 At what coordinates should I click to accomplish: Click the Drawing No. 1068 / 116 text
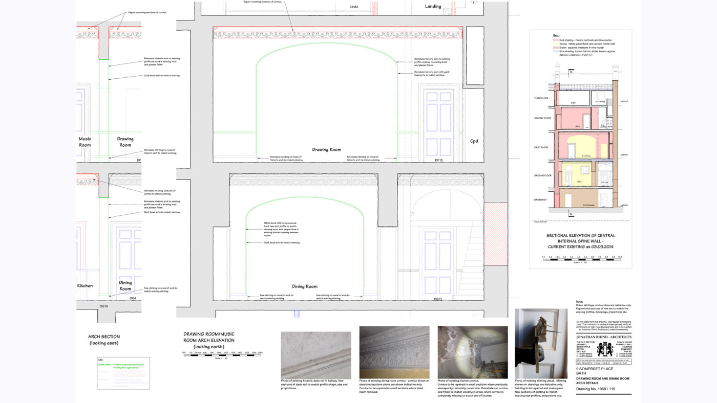(596, 389)
